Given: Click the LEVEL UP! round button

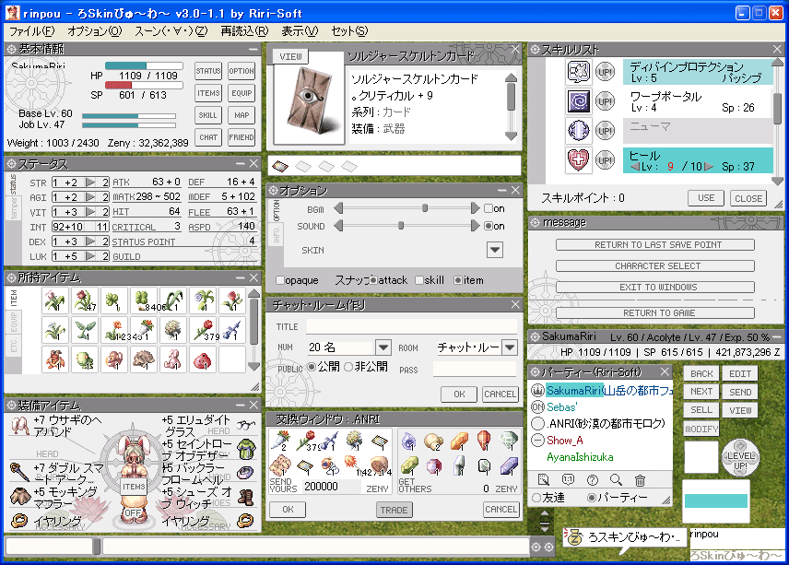Looking at the screenshot, I should [x=740, y=457].
